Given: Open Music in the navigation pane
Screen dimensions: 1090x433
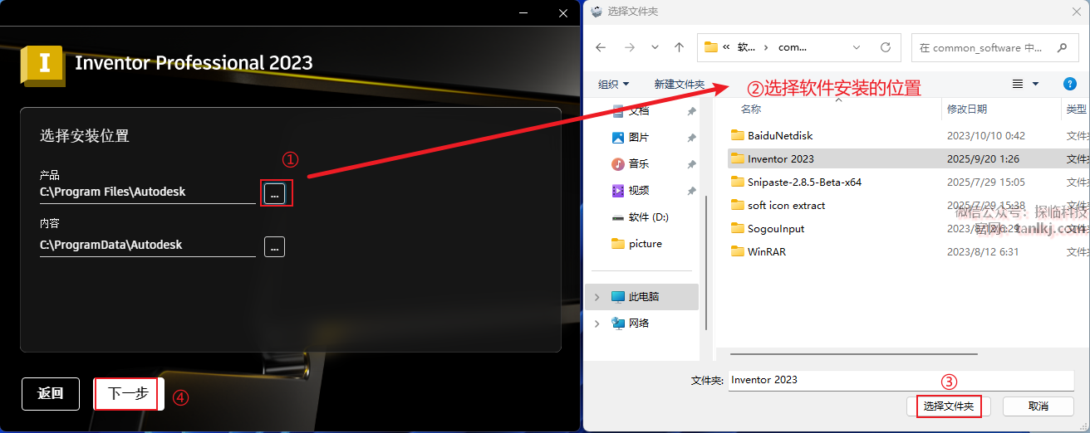Looking at the screenshot, I should click(x=639, y=163).
